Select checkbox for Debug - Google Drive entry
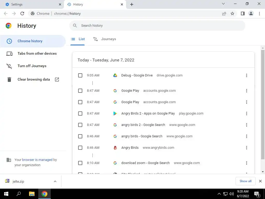The width and height of the screenshot is (265, 199). click(x=80, y=75)
